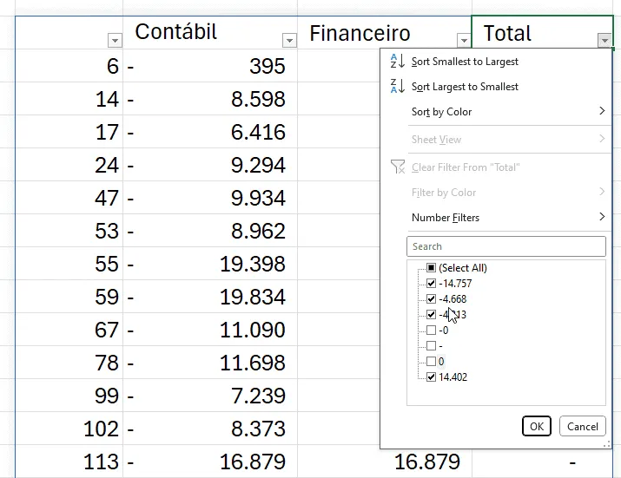The width and height of the screenshot is (621, 478).
Task: Select the Financeiro header cell
Action: click(x=384, y=32)
